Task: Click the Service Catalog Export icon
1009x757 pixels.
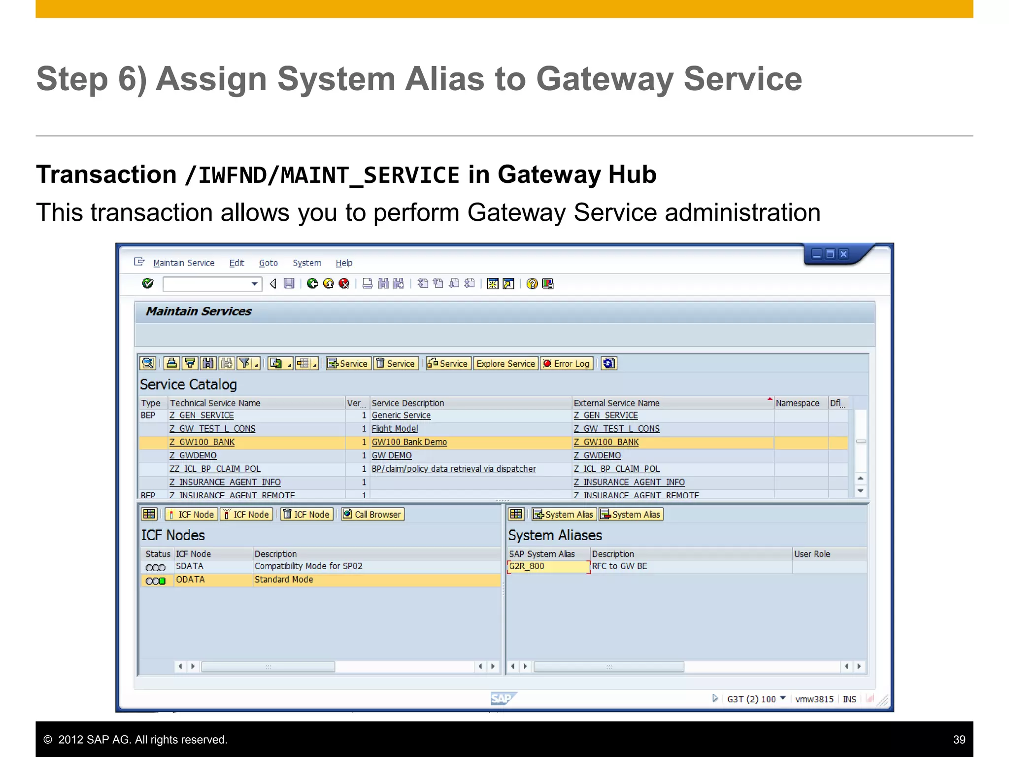Action: tap(276, 363)
